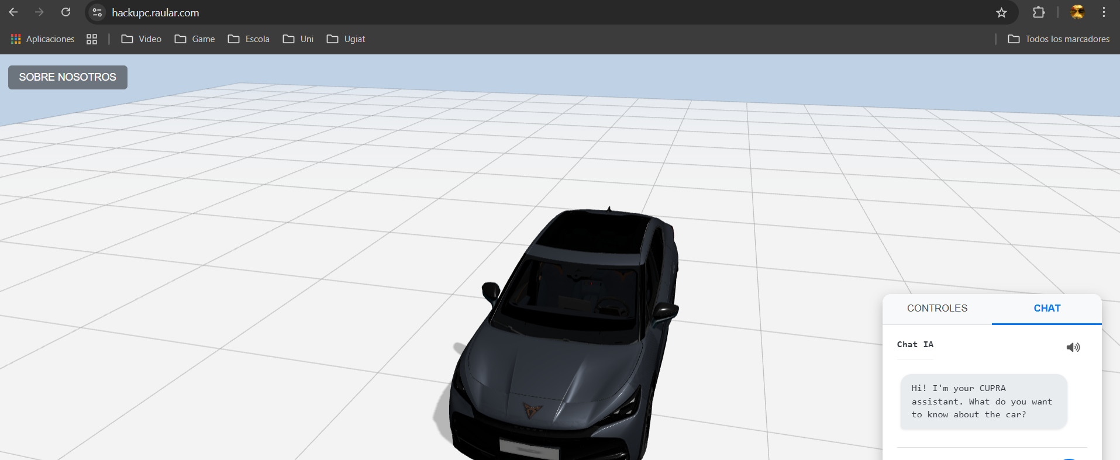Go back with the browser back arrow
This screenshot has height=460, width=1120.
tap(13, 12)
